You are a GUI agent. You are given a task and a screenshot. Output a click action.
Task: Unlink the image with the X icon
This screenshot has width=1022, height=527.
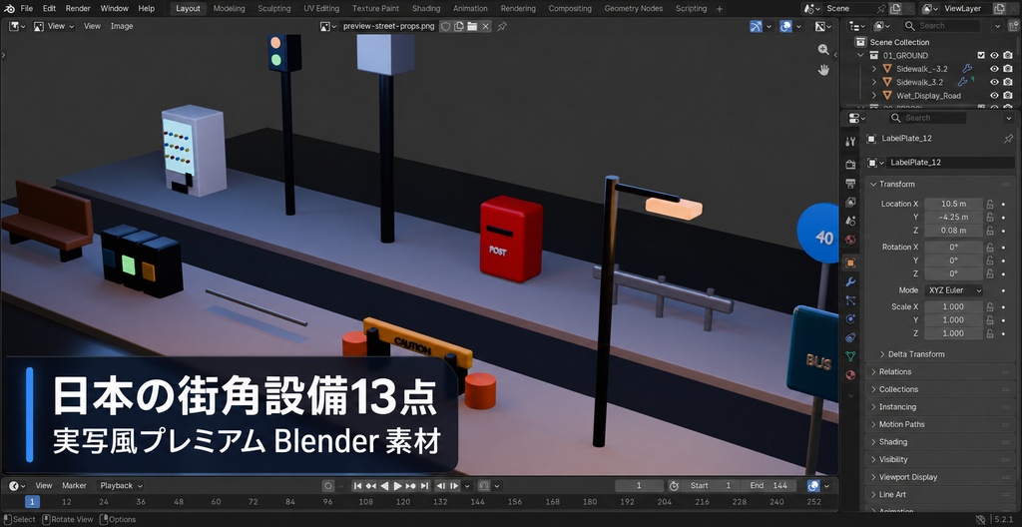pos(486,26)
